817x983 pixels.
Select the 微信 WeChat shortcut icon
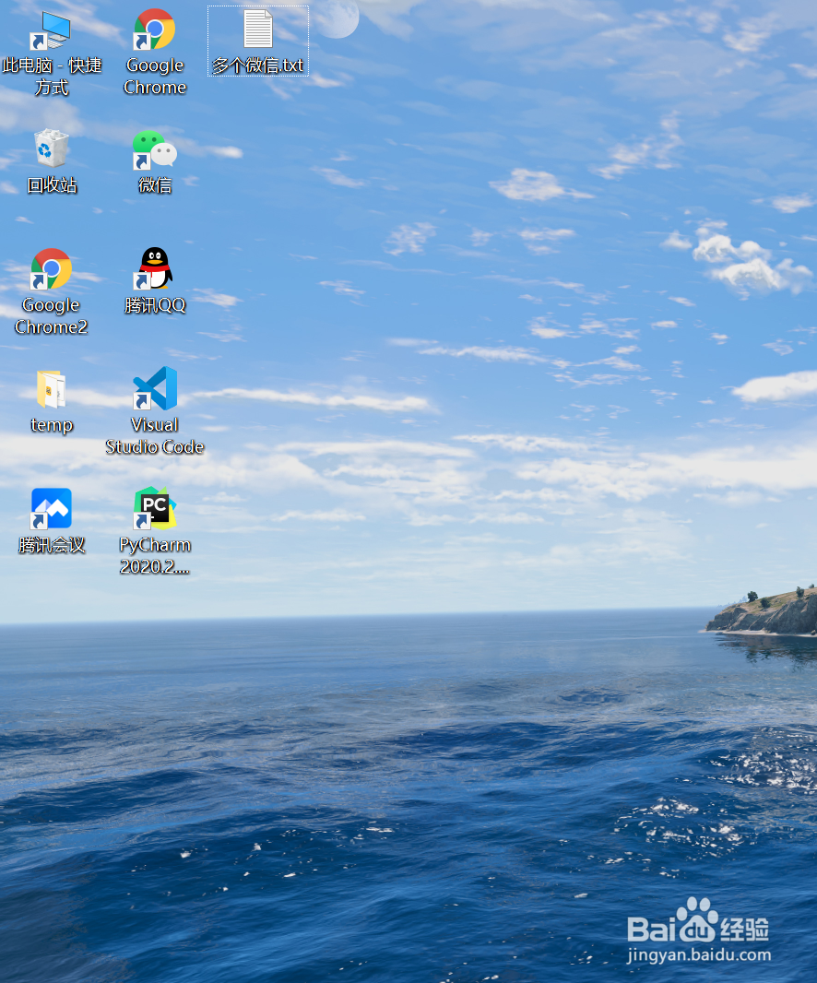[x=154, y=149]
